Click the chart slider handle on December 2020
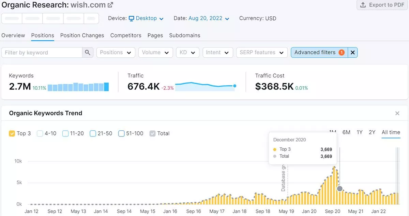 (339, 188)
